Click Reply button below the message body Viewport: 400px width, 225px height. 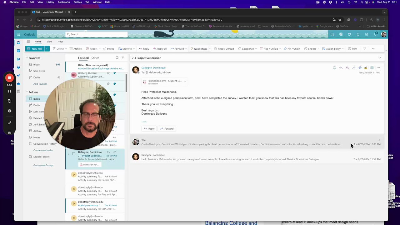tap(149, 128)
